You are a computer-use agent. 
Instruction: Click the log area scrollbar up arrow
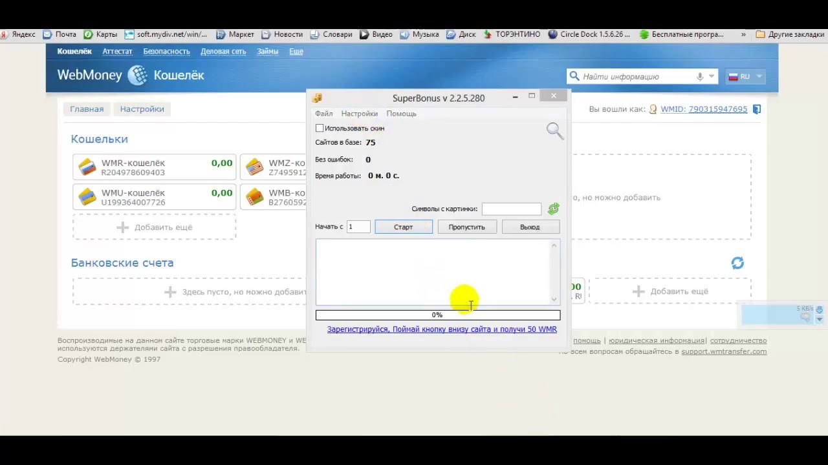554,245
